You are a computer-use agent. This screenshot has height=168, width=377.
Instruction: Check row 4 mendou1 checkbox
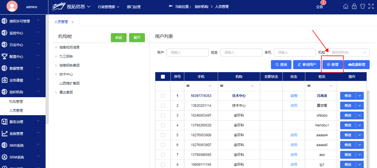[x=163, y=125]
